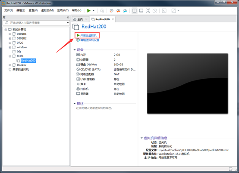Click the 网络适配器 device row
This screenshot has width=239, height=173.
pyautogui.click(x=106, y=74)
